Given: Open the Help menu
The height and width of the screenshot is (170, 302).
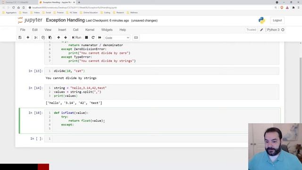Looking at the screenshot, I should pyautogui.click(x=123, y=30).
